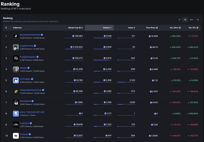204x142 pixels.
Task: Click the CryptoPunks collection avatar
Action: pos(16,47)
